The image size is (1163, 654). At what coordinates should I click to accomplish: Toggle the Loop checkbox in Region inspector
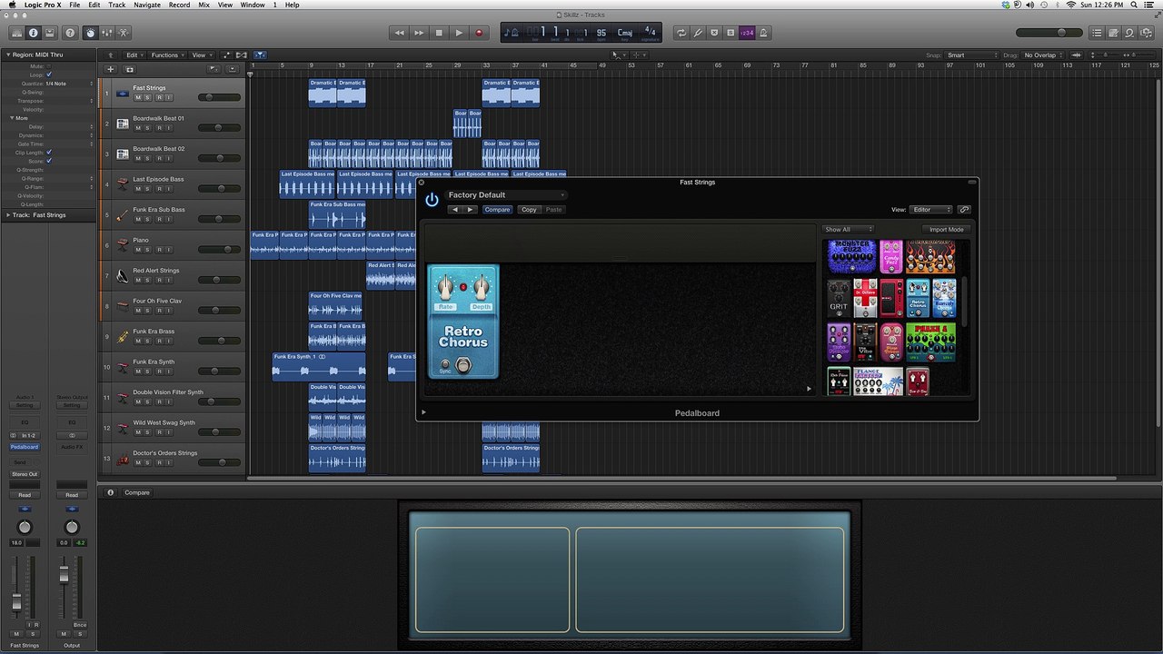click(49, 74)
